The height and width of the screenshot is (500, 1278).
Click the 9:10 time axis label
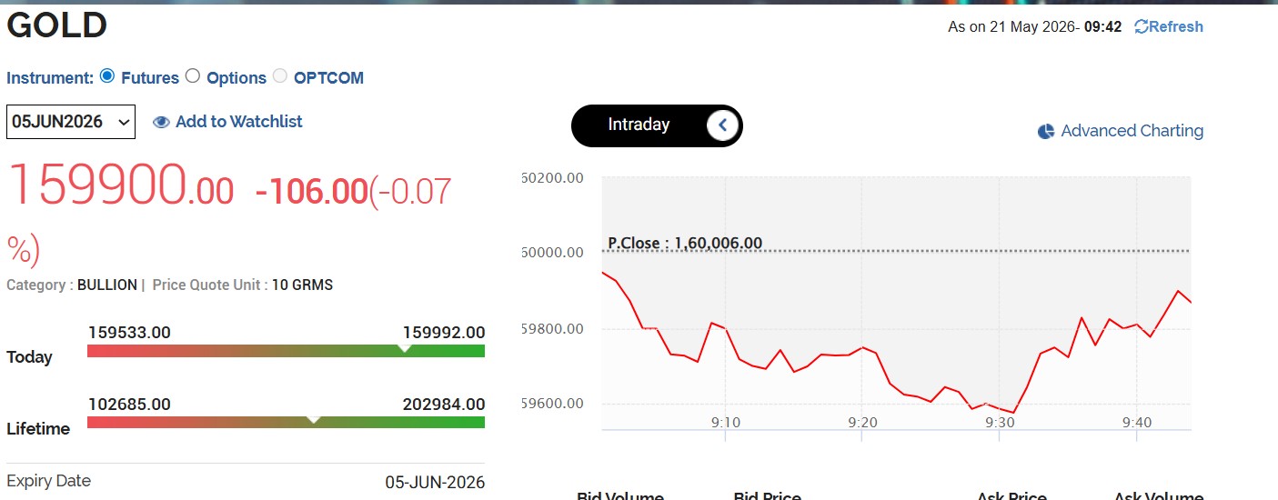click(725, 422)
